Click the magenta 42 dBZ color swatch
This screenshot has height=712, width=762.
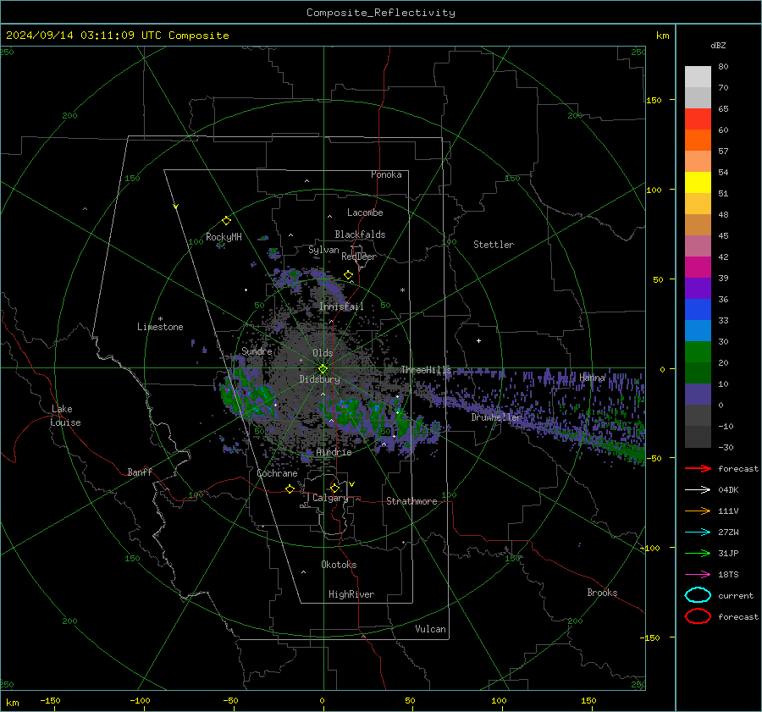698,267
